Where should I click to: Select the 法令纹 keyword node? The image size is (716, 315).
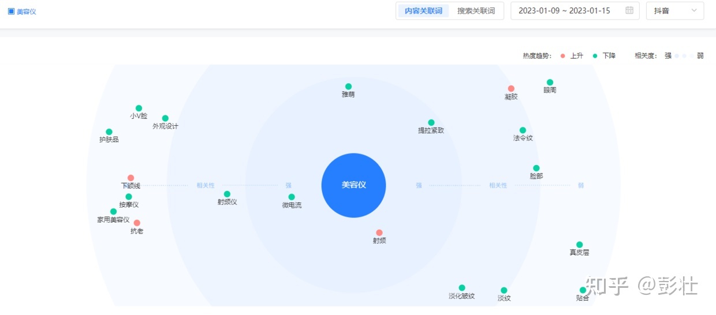click(x=523, y=130)
